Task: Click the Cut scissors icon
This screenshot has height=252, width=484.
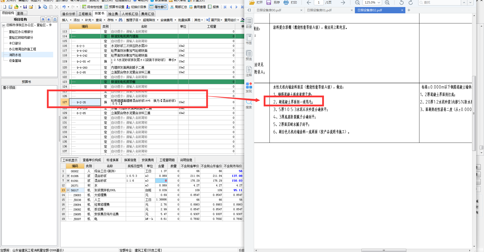Action: click(x=39, y=7)
